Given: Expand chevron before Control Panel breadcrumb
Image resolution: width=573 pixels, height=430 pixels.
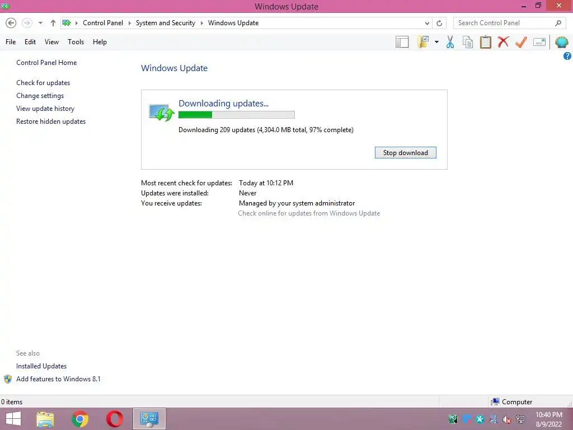Looking at the screenshot, I should tap(77, 23).
